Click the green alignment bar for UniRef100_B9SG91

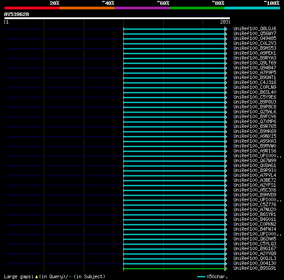(x=174, y=268)
